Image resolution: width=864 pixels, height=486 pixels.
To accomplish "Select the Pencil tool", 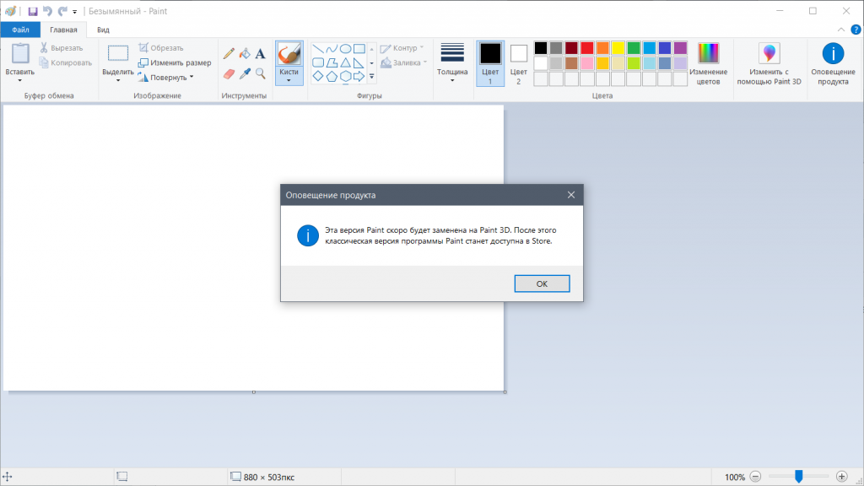I will tap(229, 53).
